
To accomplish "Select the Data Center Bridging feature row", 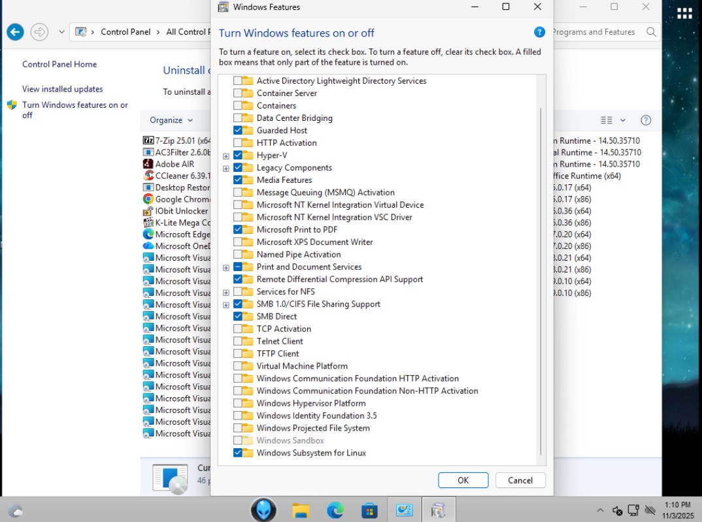I will click(295, 118).
